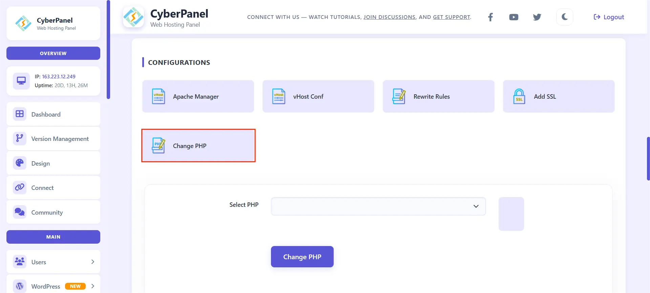The image size is (650, 293).
Task: Click the Apache Manager vHost icon
Action: coord(158,96)
